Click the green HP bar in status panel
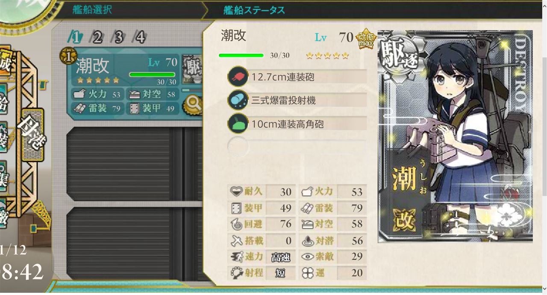 241,55
